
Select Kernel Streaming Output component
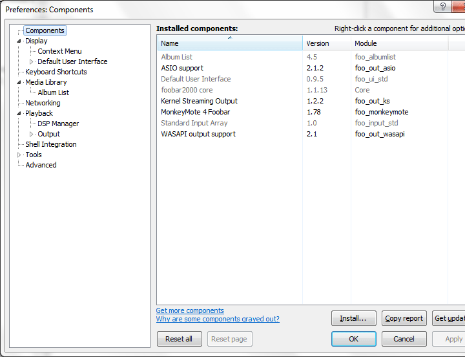click(x=311, y=101)
